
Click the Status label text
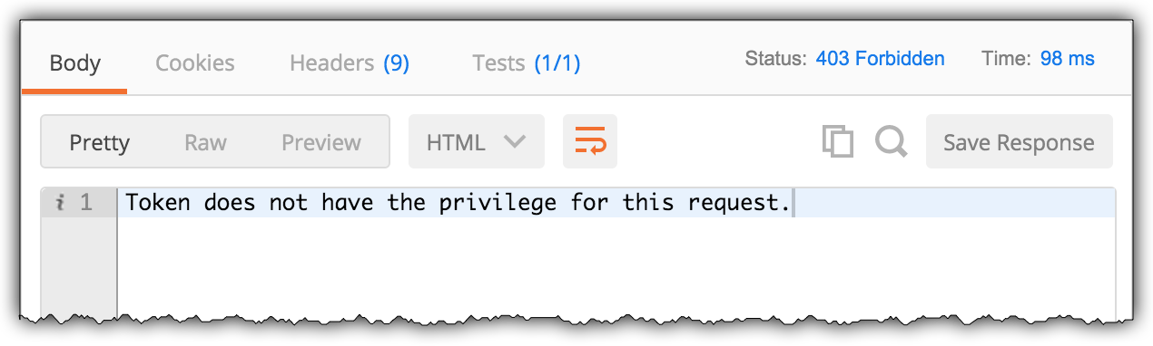(775, 59)
